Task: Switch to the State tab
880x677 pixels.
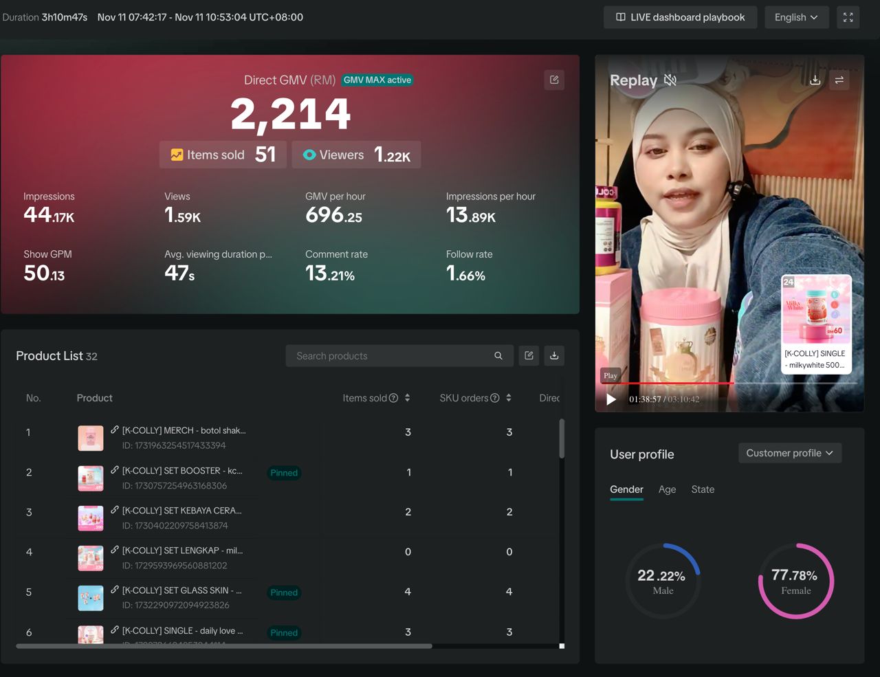Action: [x=703, y=489]
